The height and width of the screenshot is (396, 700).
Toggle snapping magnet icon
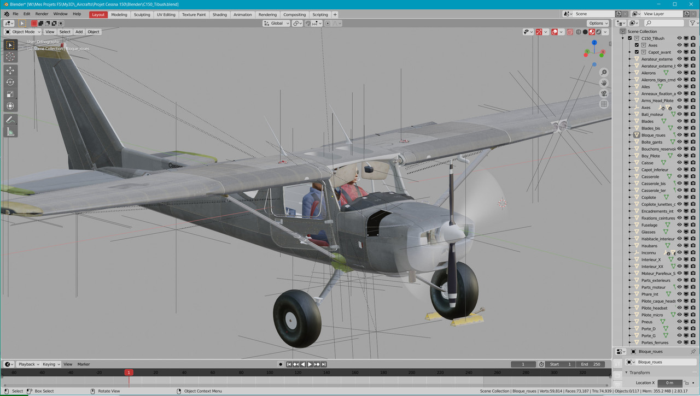coord(308,23)
